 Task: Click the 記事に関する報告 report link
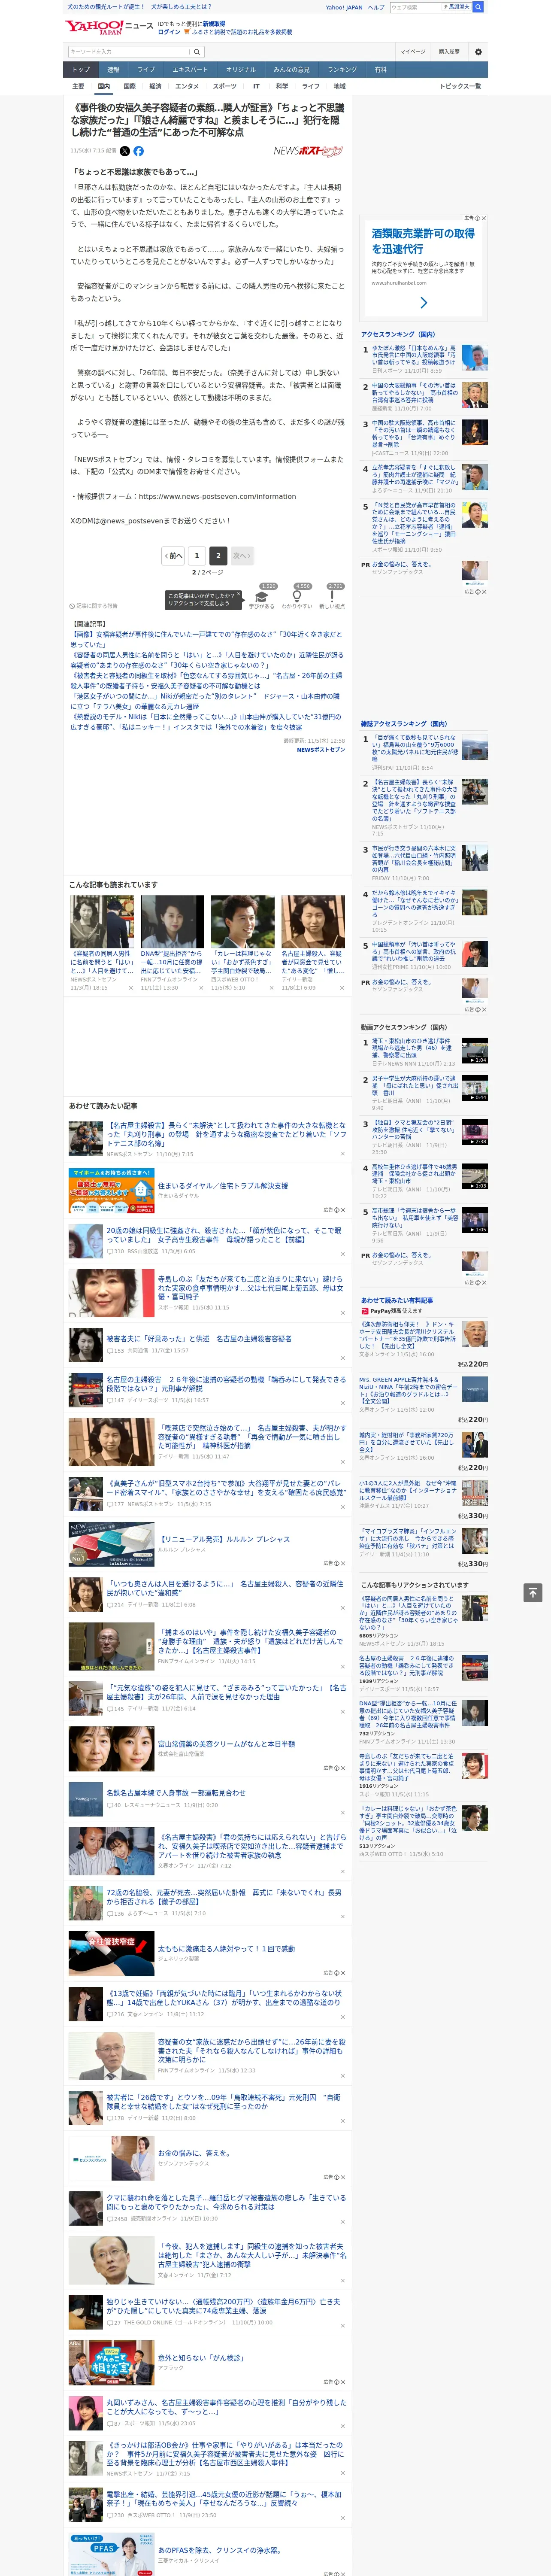click(93, 606)
